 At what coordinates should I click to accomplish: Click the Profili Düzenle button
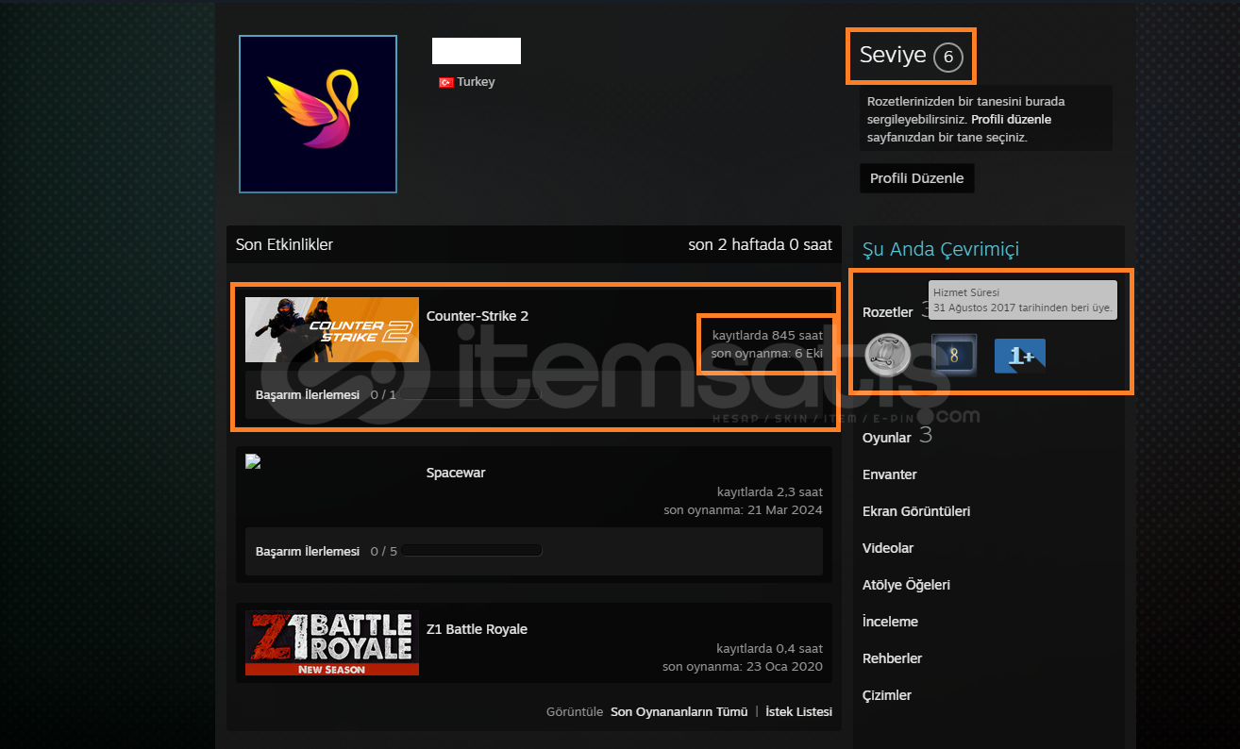[x=917, y=178]
